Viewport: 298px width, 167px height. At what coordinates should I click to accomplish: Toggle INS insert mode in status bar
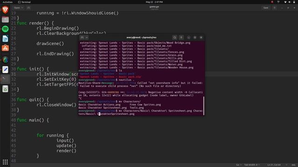[x=294, y=165]
